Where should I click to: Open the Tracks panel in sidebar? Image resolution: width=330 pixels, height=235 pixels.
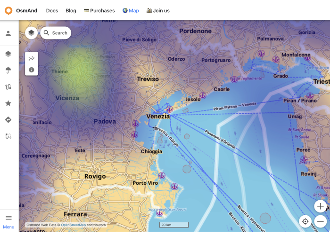8,87
